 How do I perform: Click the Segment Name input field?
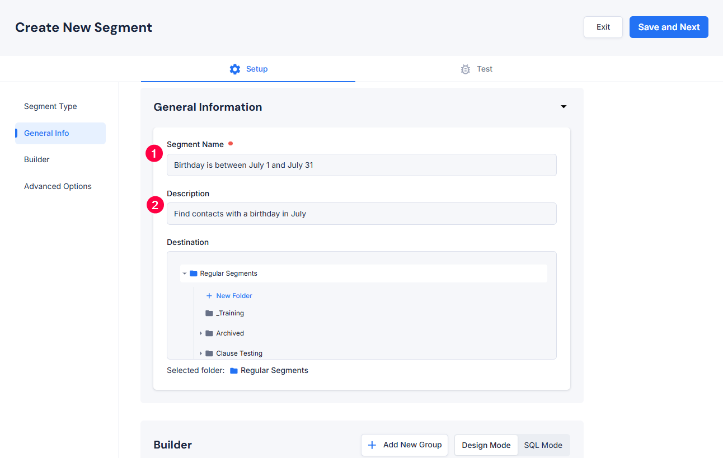click(x=361, y=165)
